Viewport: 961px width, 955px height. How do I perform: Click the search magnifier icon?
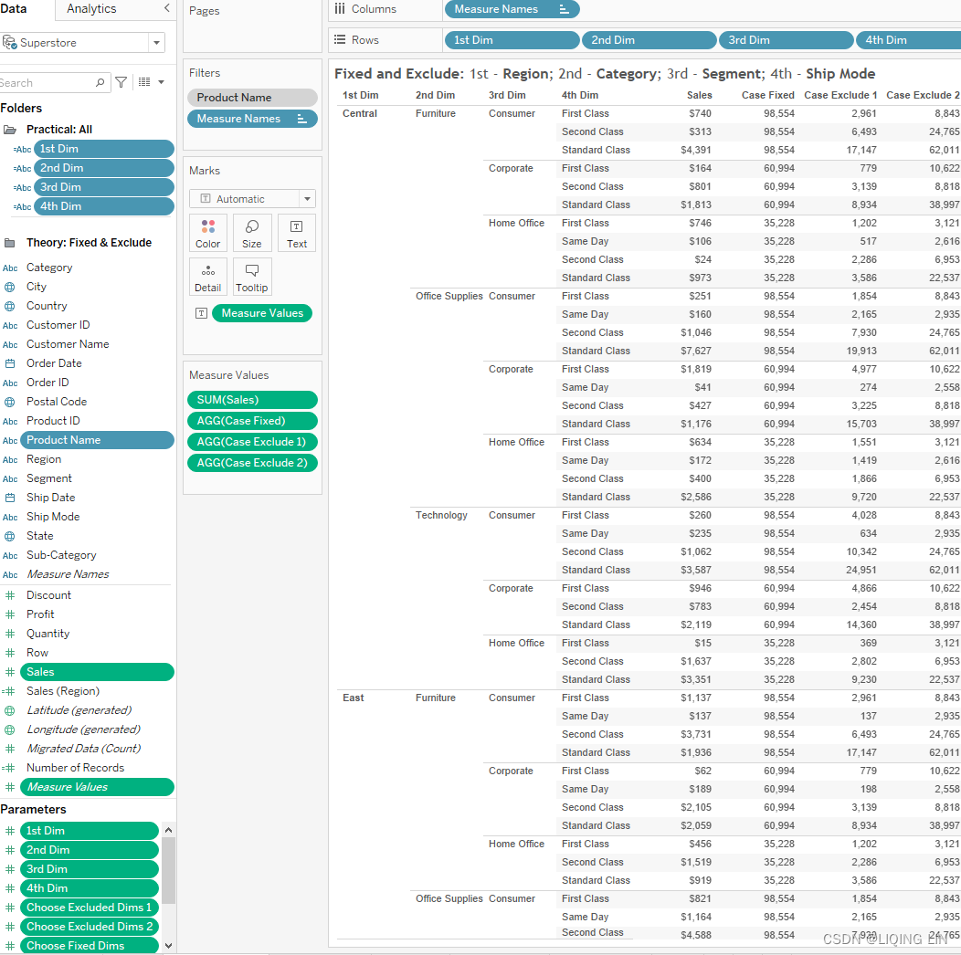click(x=100, y=82)
